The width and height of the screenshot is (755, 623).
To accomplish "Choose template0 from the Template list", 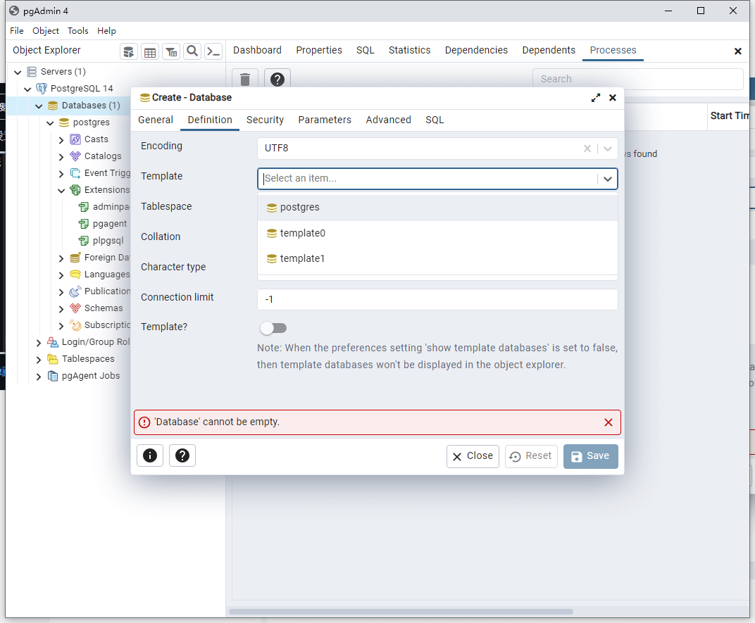I will tap(437, 233).
